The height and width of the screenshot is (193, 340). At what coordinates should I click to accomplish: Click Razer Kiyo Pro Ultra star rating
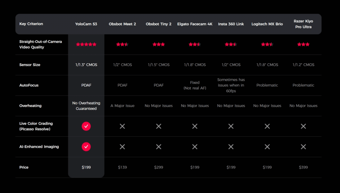point(303,44)
